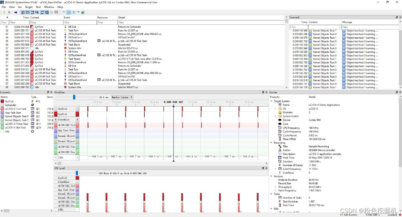Click the power icon in Idle context row

tap(32, 131)
